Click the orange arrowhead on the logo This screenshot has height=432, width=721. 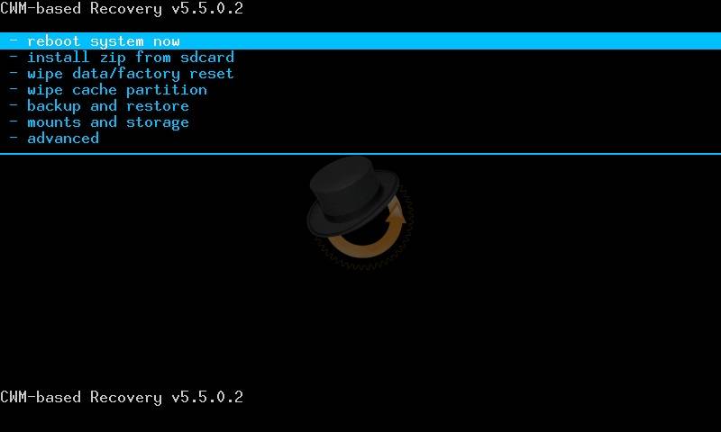396,213
